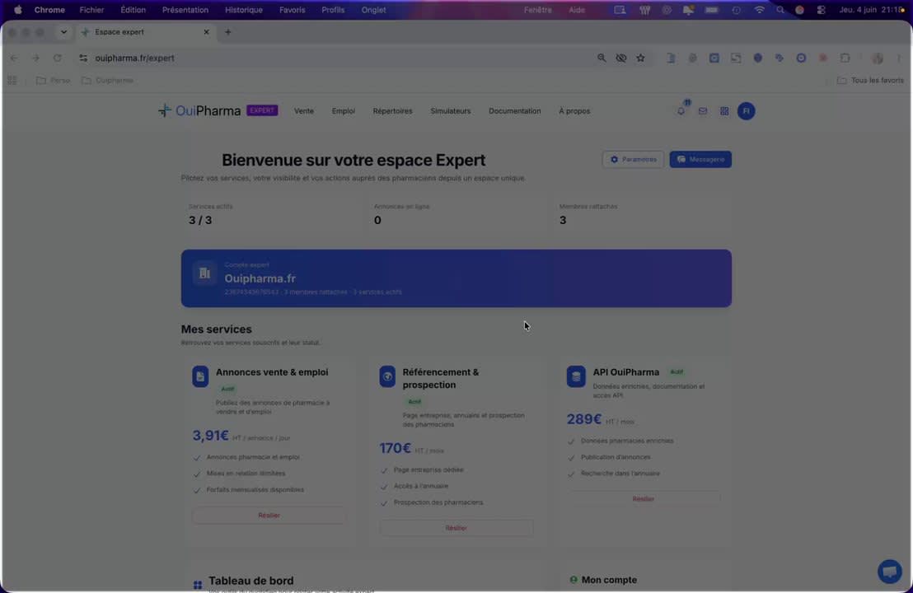Open the Simulateurs navigation menu
913x593 pixels.
click(451, 111)
